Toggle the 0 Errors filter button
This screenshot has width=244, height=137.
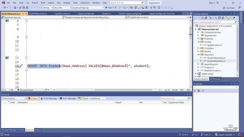tap(33, 99)
